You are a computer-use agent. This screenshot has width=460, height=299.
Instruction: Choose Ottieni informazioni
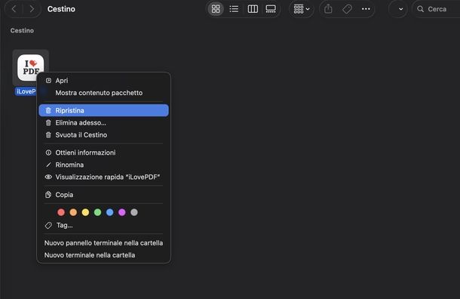click(103, 153)
